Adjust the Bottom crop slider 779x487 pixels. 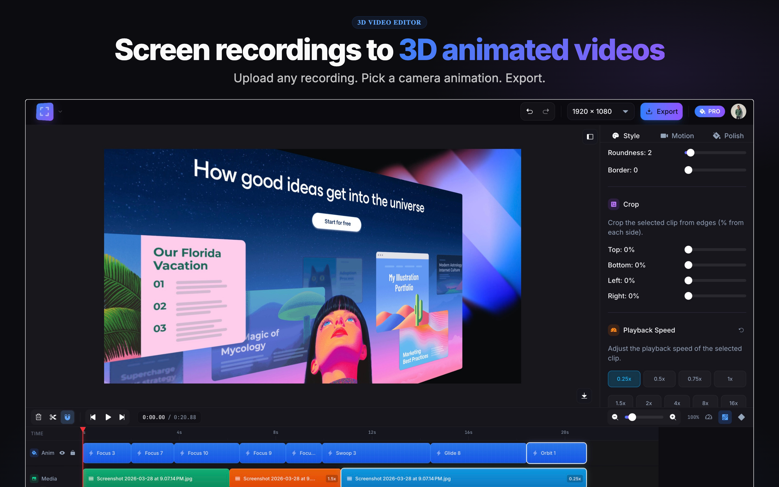pos(715,265)
